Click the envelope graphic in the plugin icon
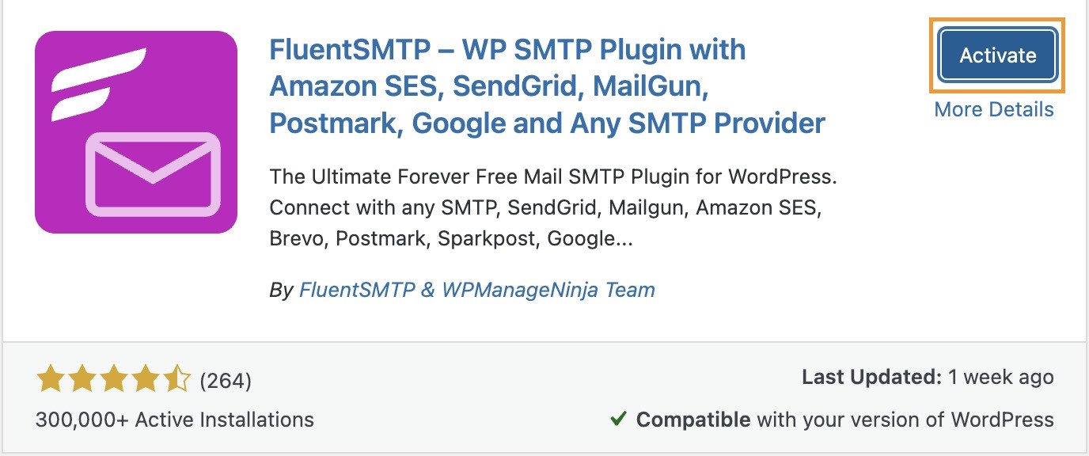Viewport: 1089px width, 456px height. [153, 173]
